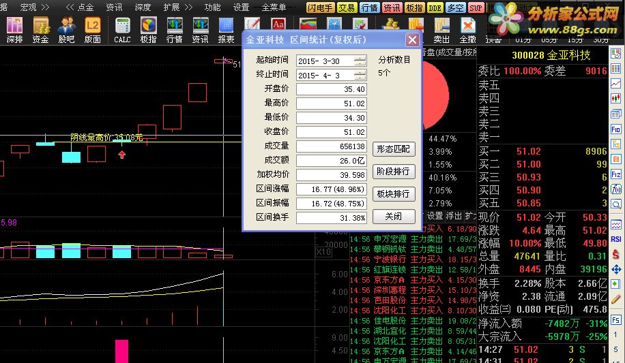Click the F10 company info sidebar icon

(616, 129)
